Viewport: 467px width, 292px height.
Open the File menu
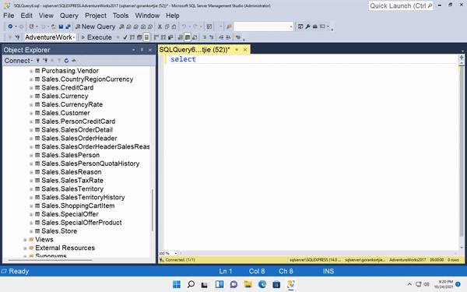(x=9, y=16)
